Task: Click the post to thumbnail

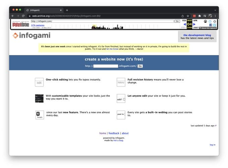Action: point(121,115)
